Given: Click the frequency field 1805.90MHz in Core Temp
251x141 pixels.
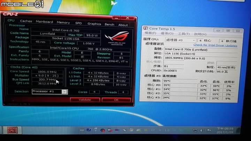Looking at the screenshot, I should (x=200, y=58).
